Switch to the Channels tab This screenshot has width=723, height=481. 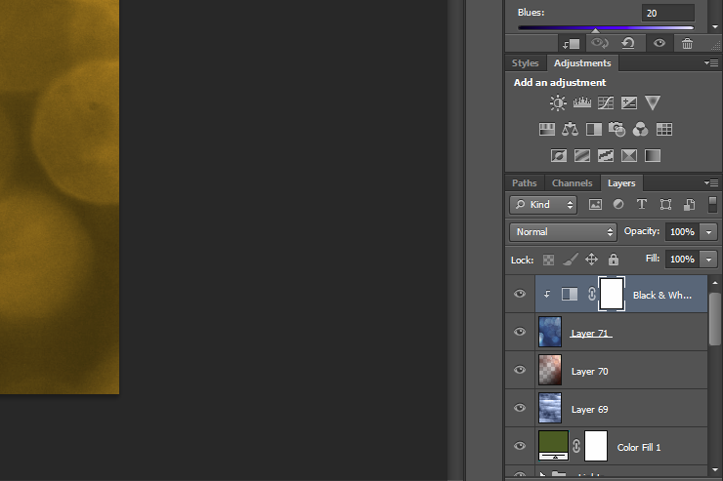click(572, 183)
